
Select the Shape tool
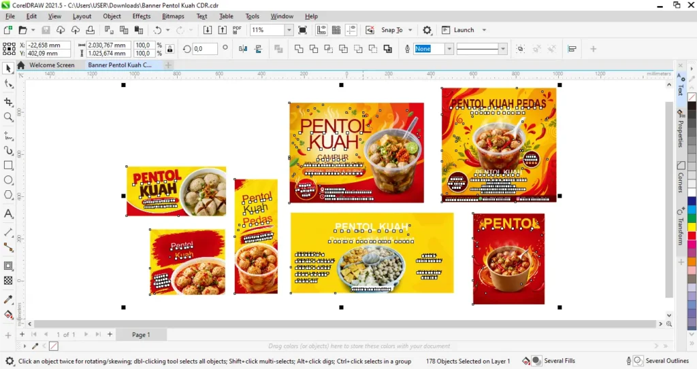pos(8,84)
